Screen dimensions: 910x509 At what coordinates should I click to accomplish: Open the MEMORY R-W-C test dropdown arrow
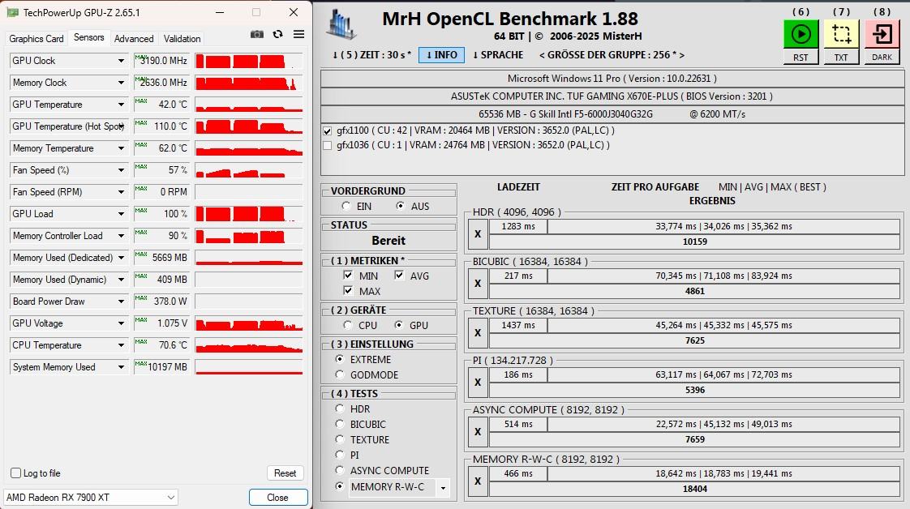pyautogui.click(x=444, y=488)
